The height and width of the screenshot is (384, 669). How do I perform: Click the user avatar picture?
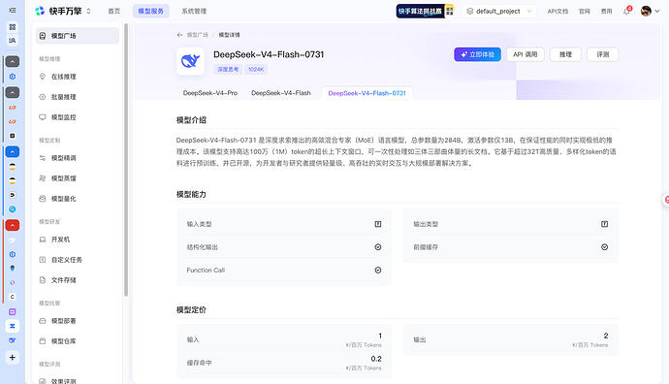[646, 11]
